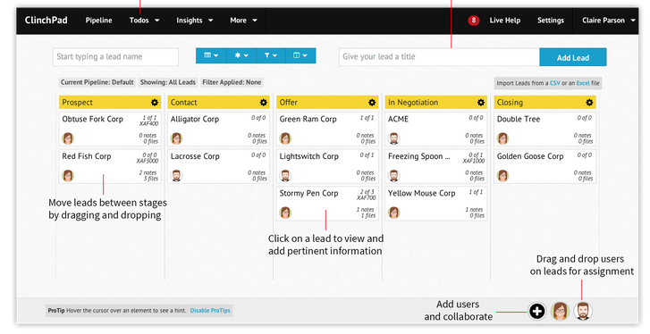The image size is (650, 334).
Task: Click the ClinchPad logo
Action: pyautogui.click(x=46, y=21)
